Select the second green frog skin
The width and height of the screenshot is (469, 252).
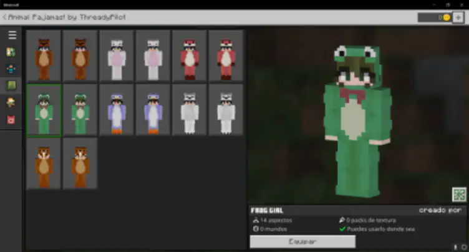80,110
